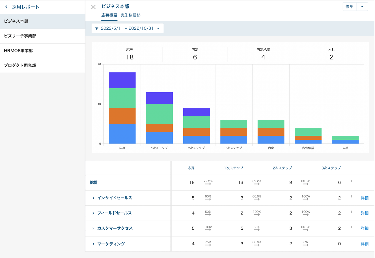This screenshot has height=258, width=375.
Task: Expand the フィールドセールス row chevron
Action: click(x=93, y=213)
